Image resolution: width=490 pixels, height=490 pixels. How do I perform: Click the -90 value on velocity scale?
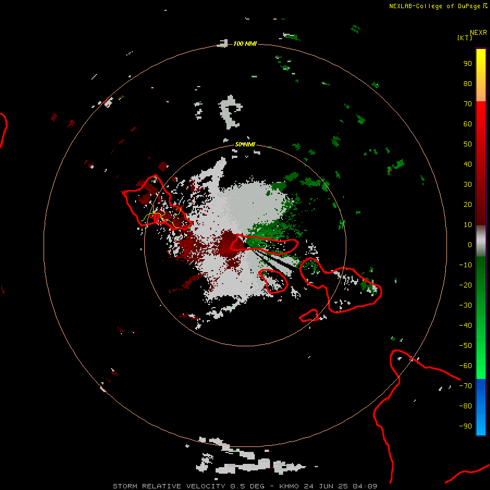click(x=465, y=426)
